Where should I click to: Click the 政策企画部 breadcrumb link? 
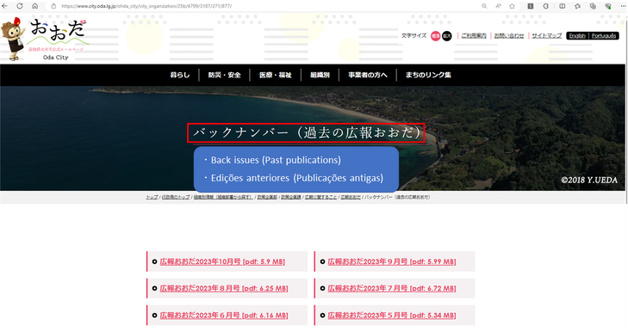pos(267,197)
